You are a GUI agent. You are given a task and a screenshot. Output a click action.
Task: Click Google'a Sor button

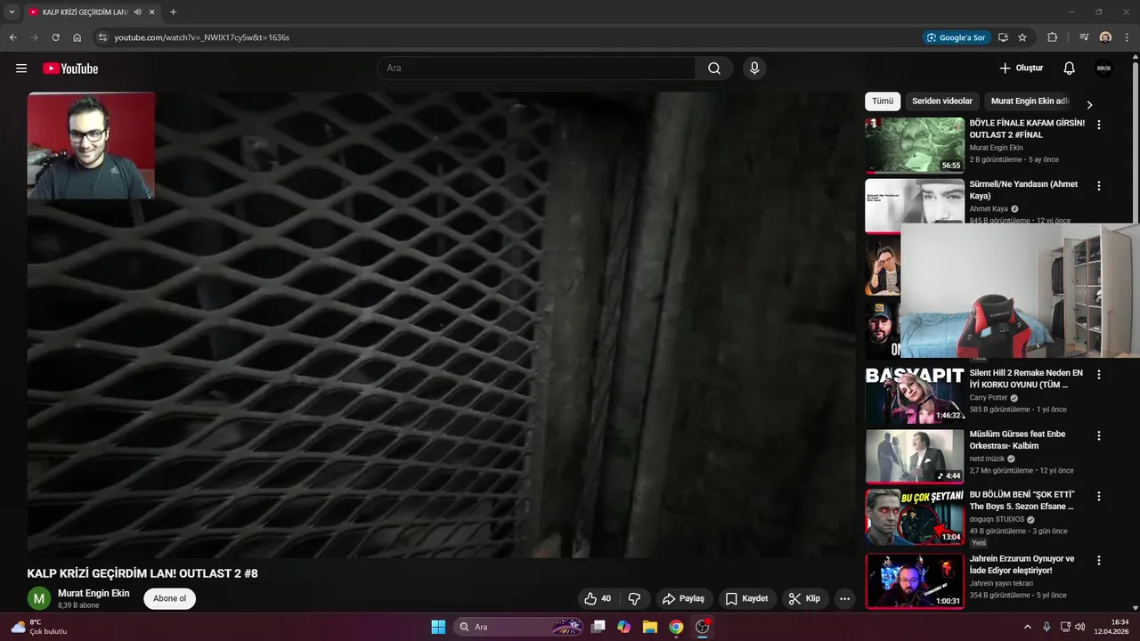pos(957,37)
